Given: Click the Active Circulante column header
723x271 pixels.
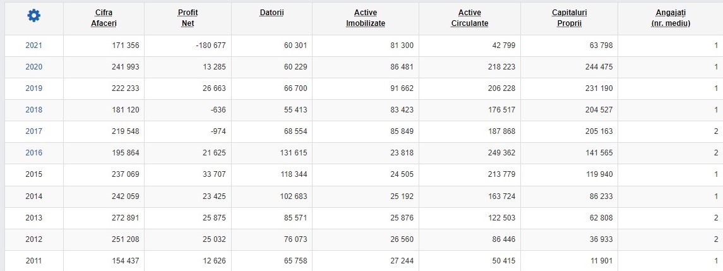Looking at the screenshot, I should (469, 18).
